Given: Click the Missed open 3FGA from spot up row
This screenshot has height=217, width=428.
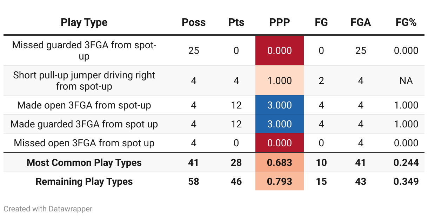Looking at the screenshot, I should pyautogui.click(x=214, y=143).
